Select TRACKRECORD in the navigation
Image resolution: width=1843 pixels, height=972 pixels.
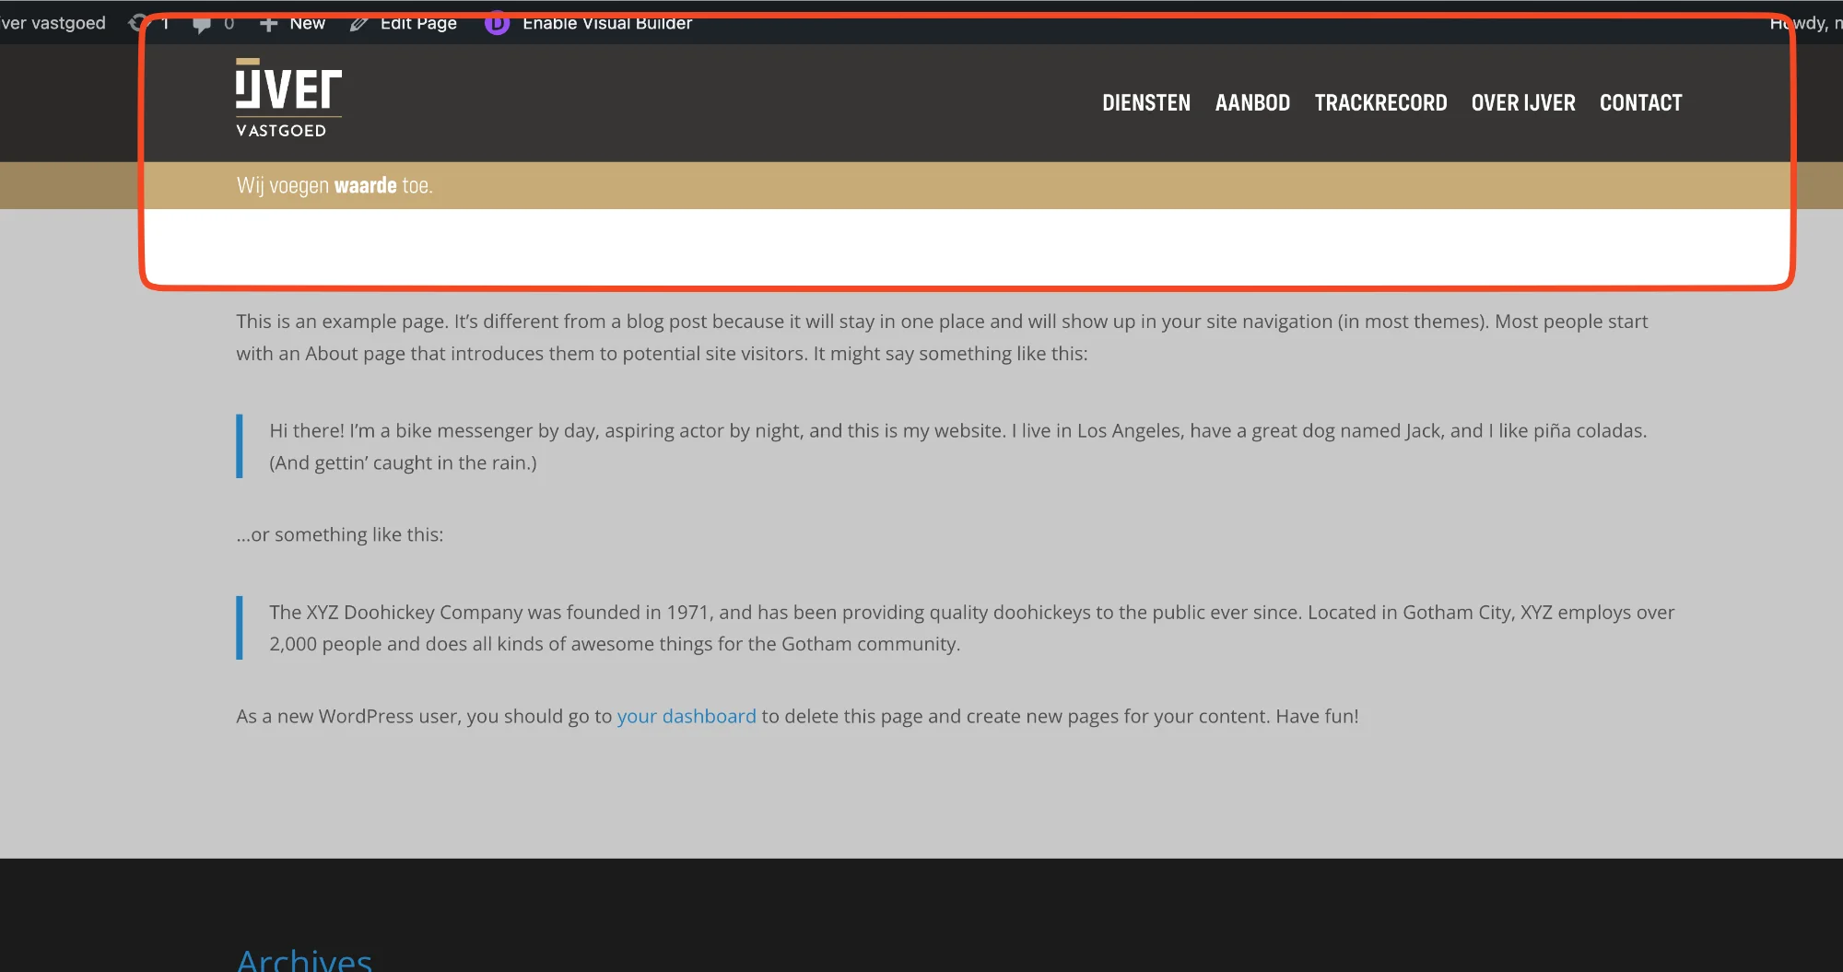(x=1379, y=103)
